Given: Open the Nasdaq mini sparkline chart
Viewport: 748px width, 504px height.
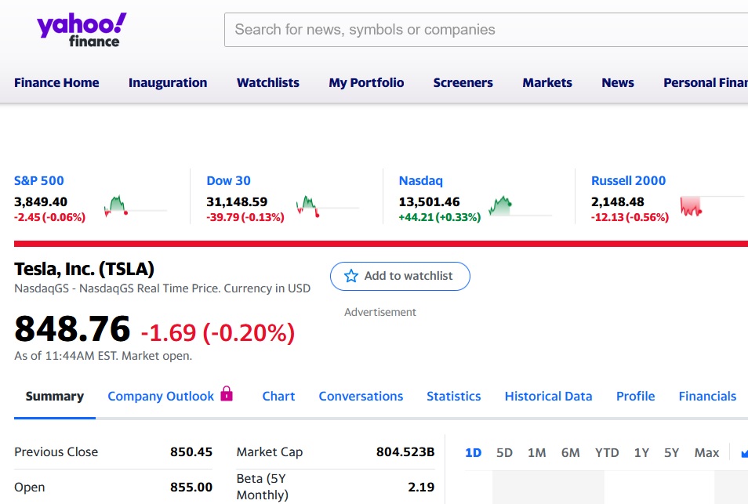Looking at the screenshot, I should point(520,206).
